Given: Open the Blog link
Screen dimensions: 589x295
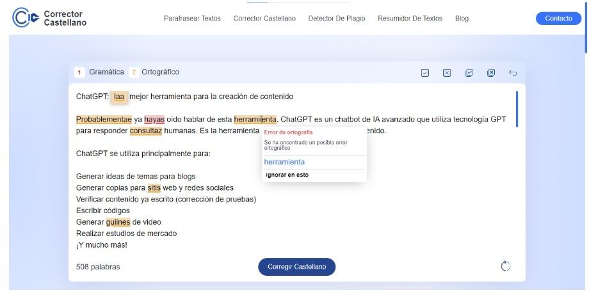Looking at the screenshot, I should (462, 19).
